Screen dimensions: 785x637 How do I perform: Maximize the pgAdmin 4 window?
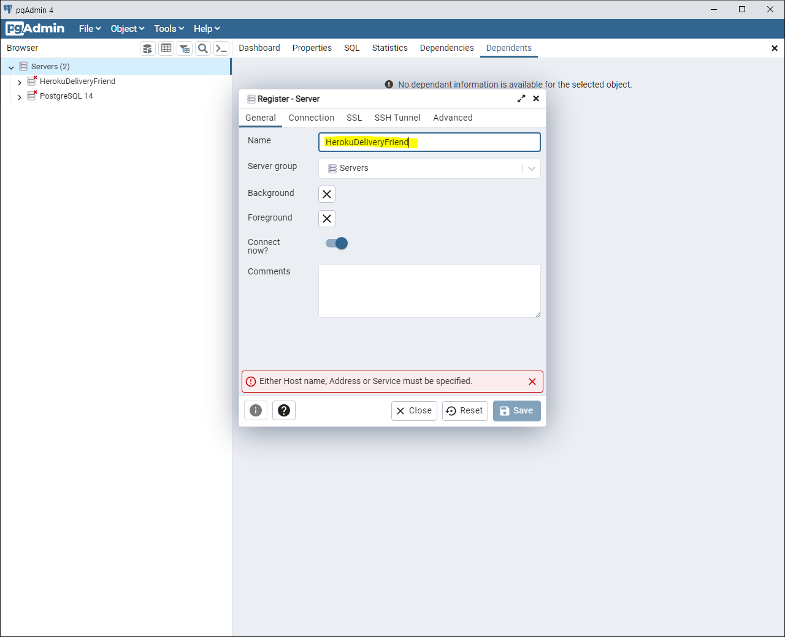742,9
